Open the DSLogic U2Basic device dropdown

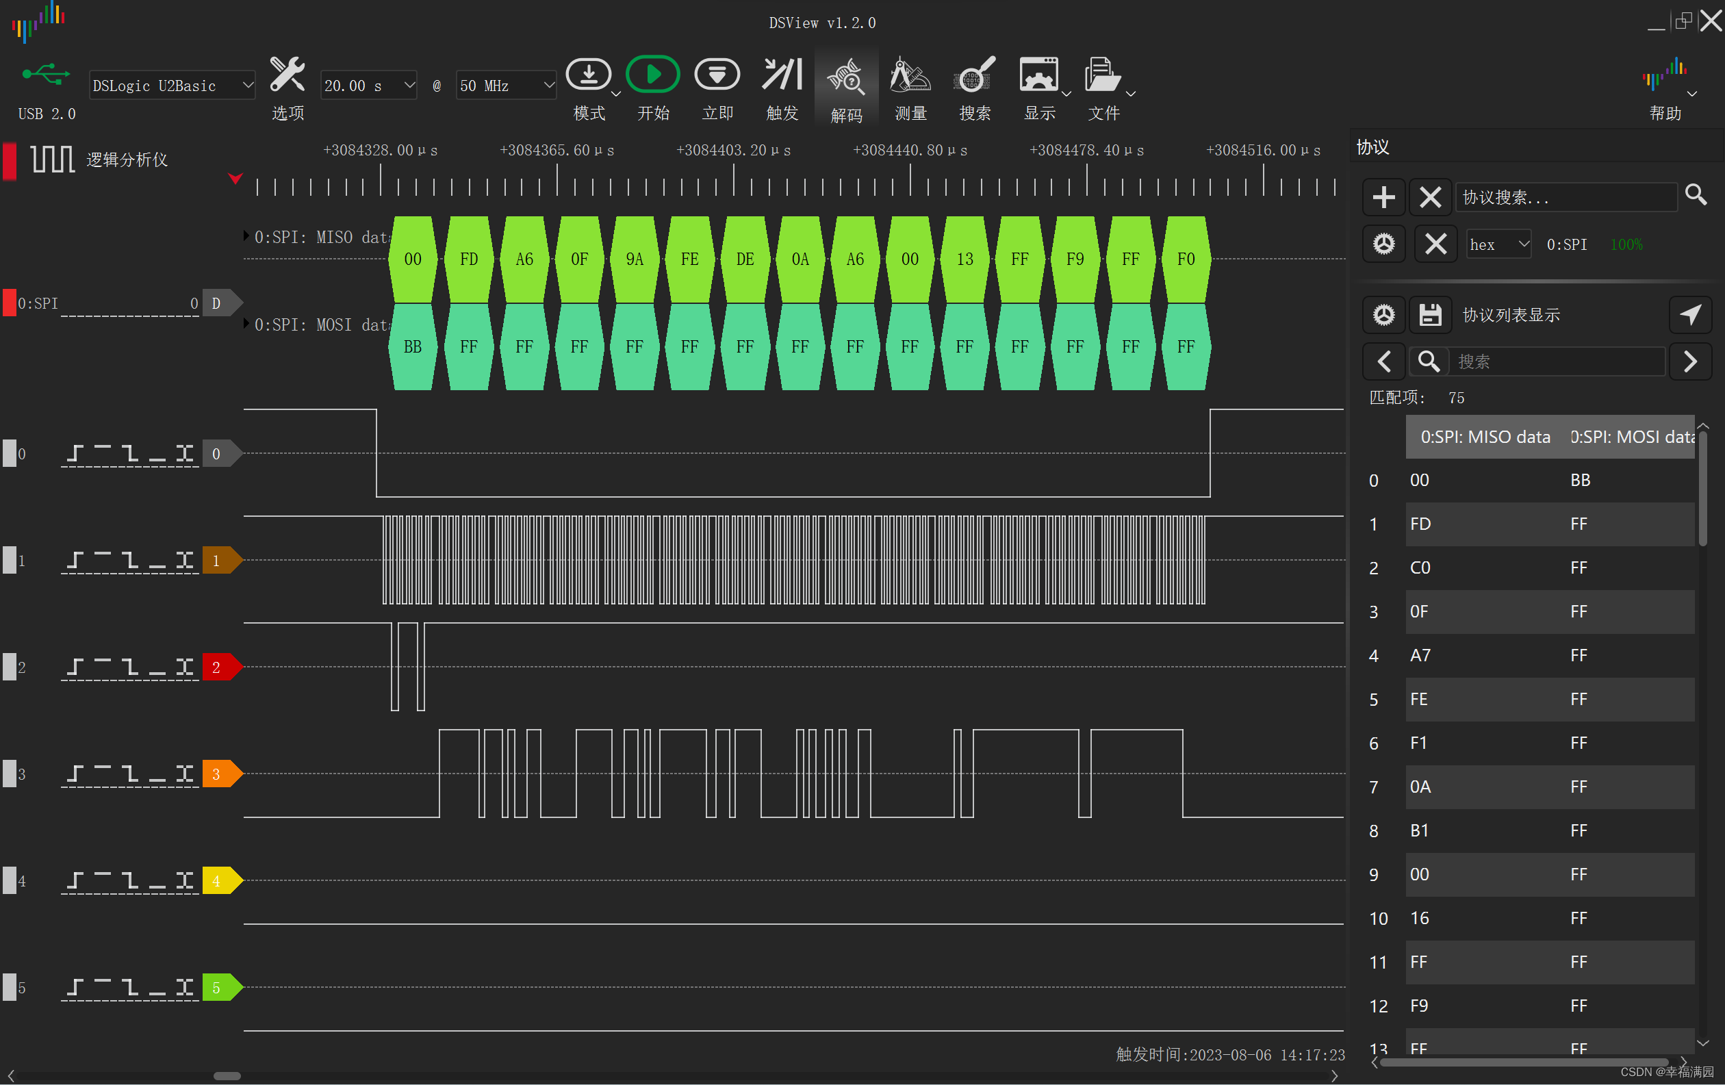pyautogui.click(x=172, y=86)
